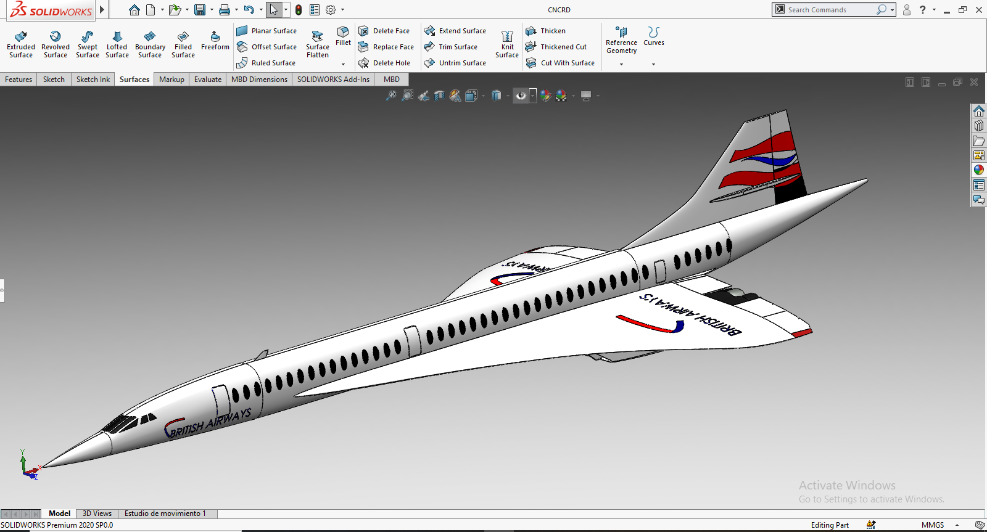Open the SOLIDWORKS Add-Ins tab
Image resolution: width=987 pixels, height=532 pixels.
pos(333,80)
